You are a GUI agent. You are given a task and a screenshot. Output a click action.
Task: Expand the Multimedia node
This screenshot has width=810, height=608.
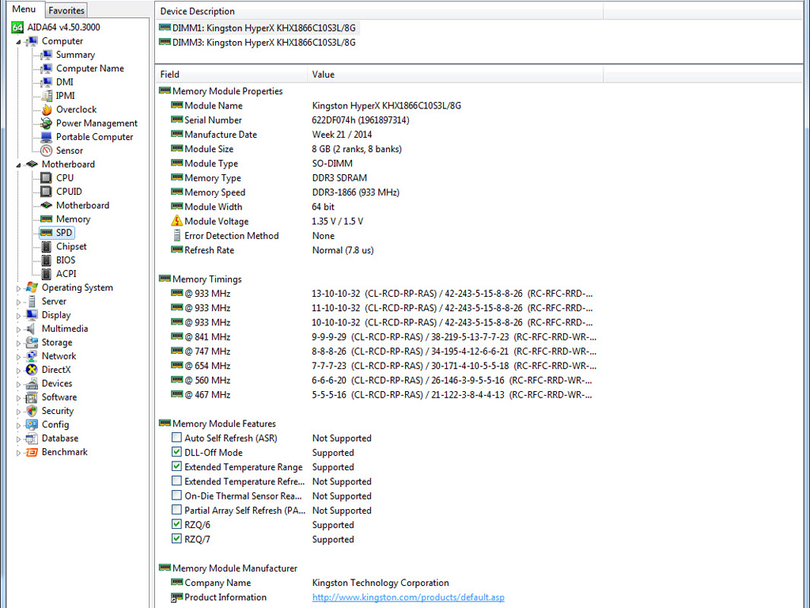[19, 329]
